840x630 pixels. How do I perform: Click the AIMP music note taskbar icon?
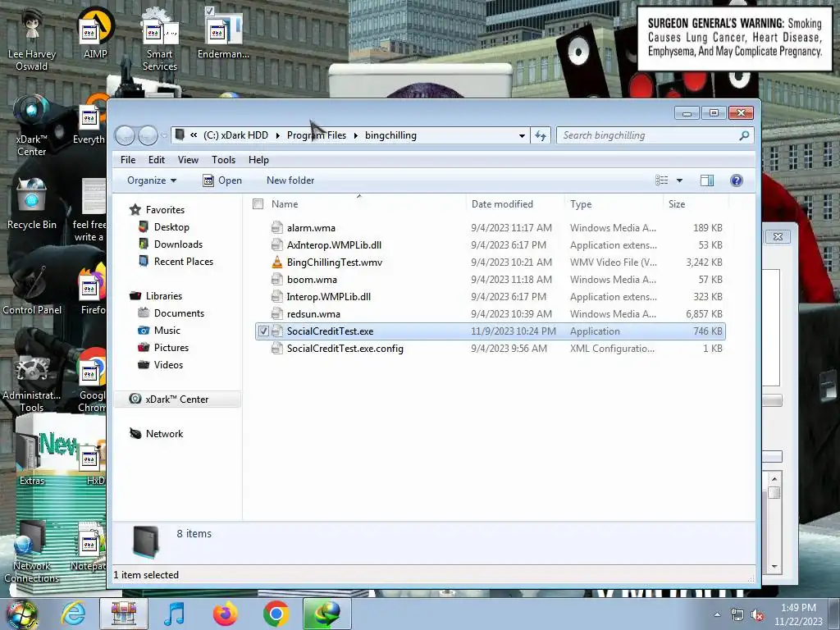tap(174, 614)
